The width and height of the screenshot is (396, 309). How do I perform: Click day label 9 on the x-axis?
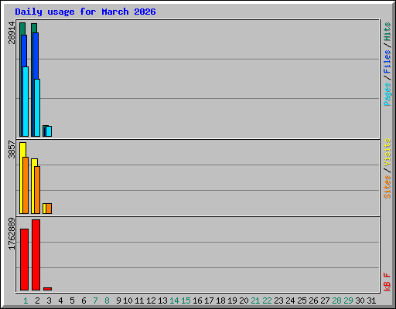coord(118,301)
